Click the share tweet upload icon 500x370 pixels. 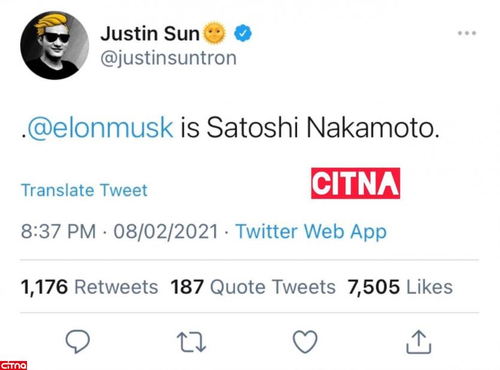click(419, 341)
